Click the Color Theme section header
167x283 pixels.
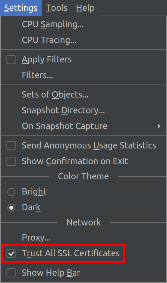click(x=83, y=176)
